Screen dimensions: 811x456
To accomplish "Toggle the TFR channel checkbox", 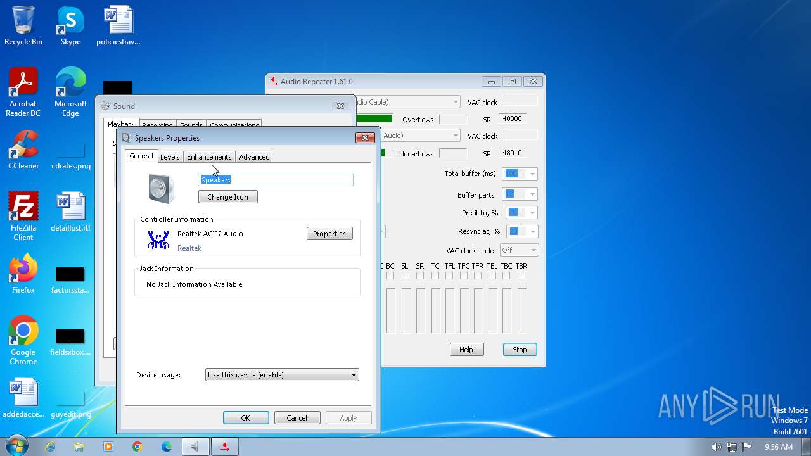I will point(478,275).
